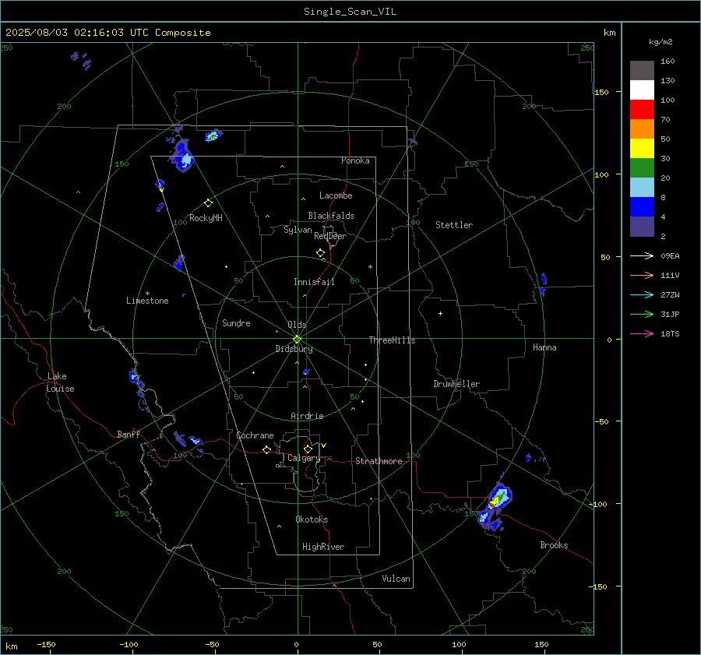Click the Banff town label
Image resolution: width=701 pixels, height=655 pixels.
click(x=129, y=435)
